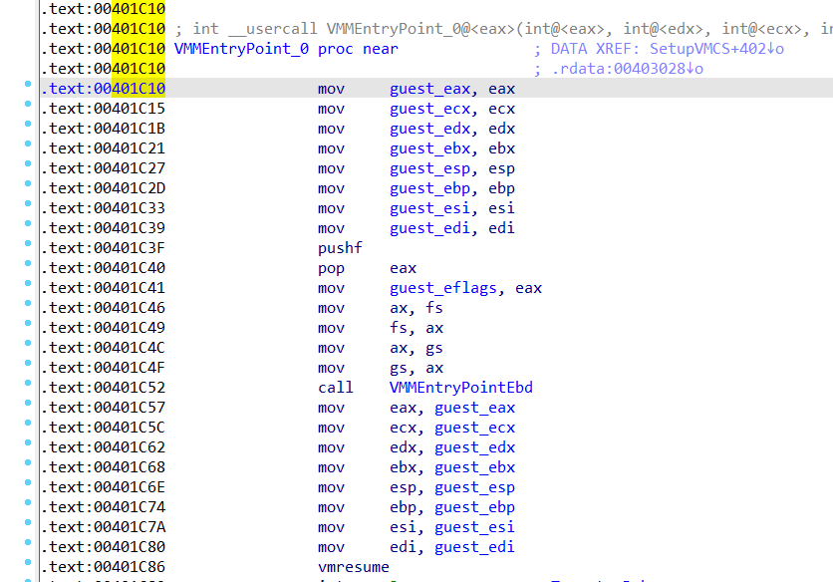Set breakpoint dot on call VMMEntryPointEbd line

tap(28, 388)
